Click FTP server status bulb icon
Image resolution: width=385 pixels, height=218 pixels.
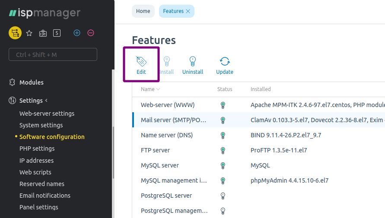223,151
